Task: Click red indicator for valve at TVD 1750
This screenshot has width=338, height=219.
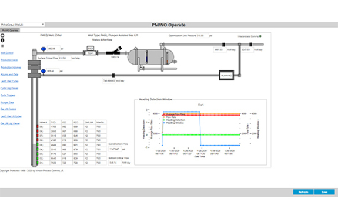Action: point(38,127)
